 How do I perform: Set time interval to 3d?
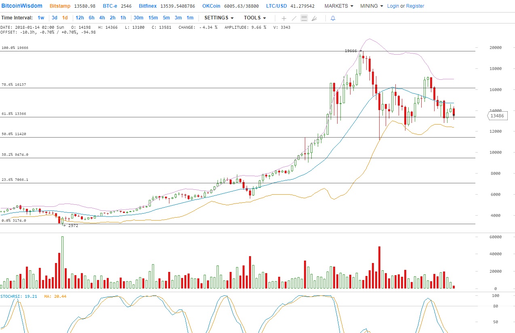(x=55, y=18)
